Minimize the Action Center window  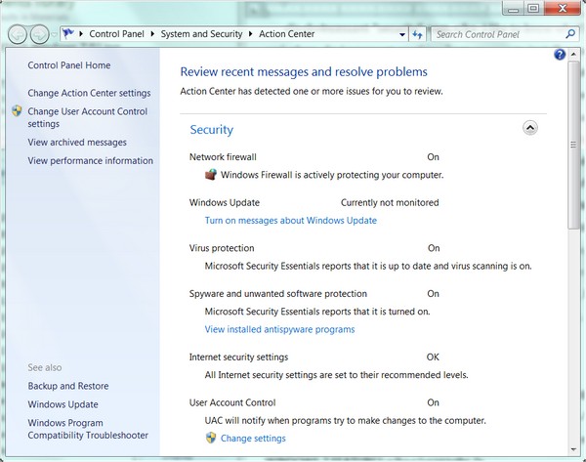click(x=513, y=8)
